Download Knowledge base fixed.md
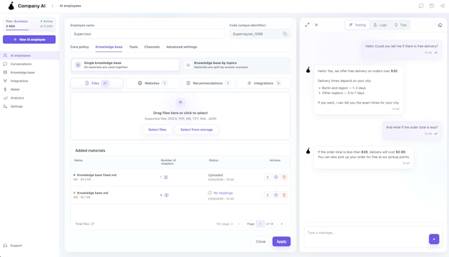449x257 pixels. [x=267, y=177]
